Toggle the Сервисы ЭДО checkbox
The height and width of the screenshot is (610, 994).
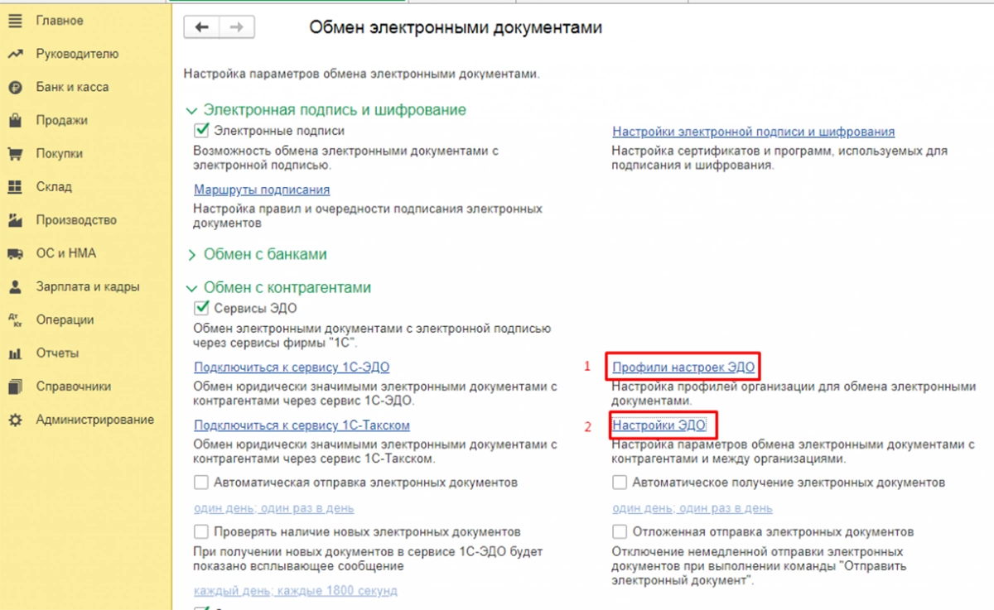pyautogui.click(x=200, y=308)
